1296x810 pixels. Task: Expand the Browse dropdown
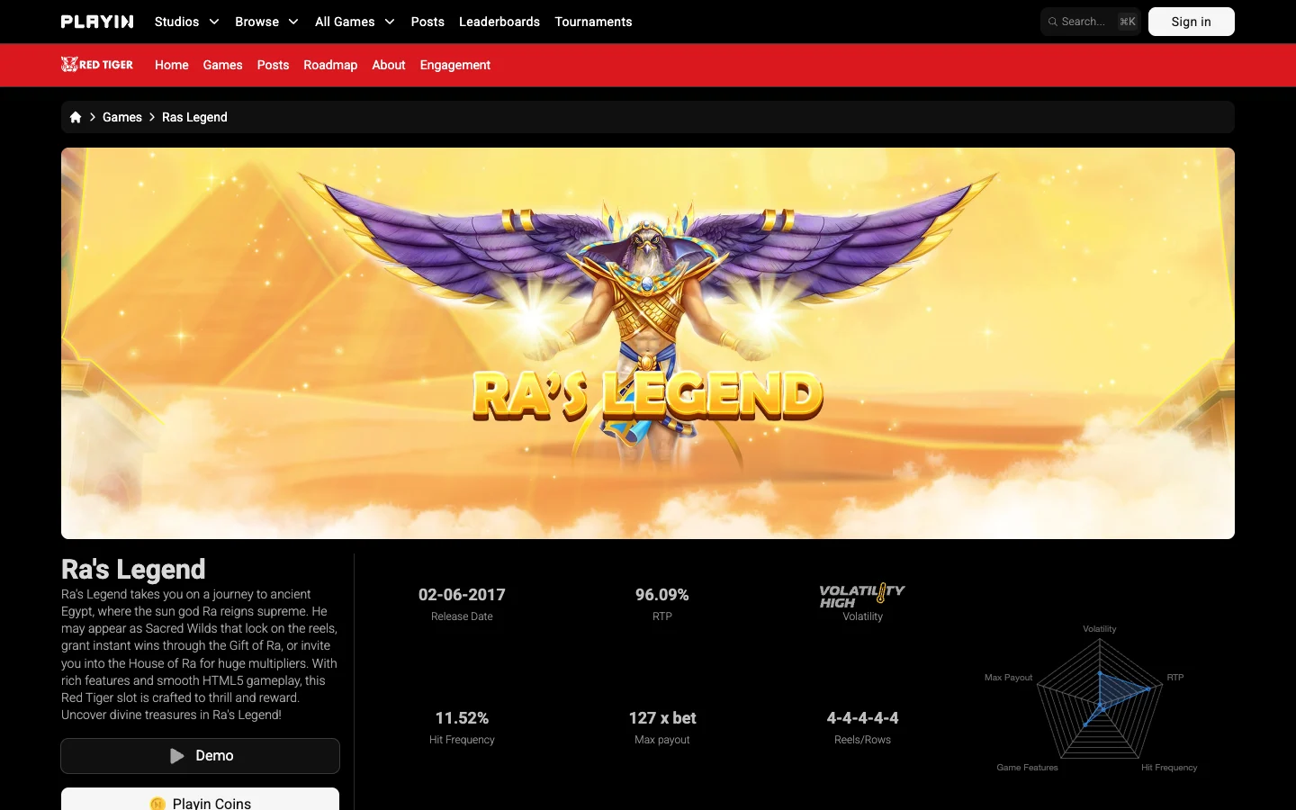pyautogui.click(x=266, y=22)
